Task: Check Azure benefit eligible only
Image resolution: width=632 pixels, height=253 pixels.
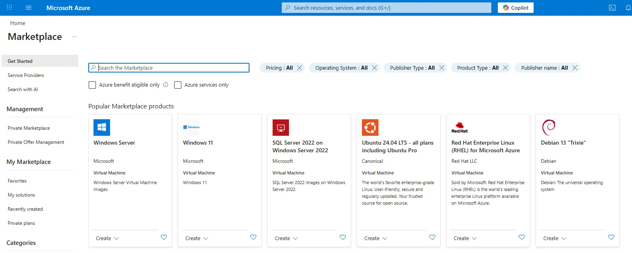Action: click(x=92, y=85)
